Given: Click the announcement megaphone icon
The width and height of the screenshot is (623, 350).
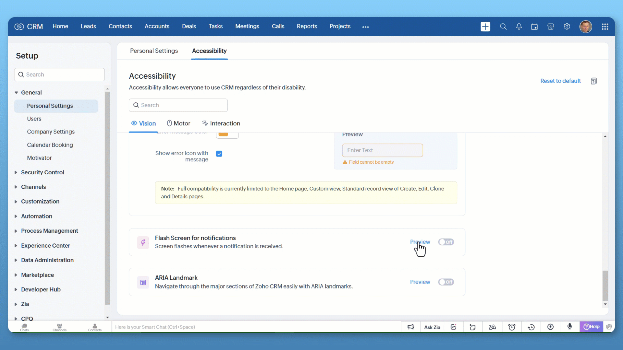Looking at the screenshot, I should coord(411,327).
